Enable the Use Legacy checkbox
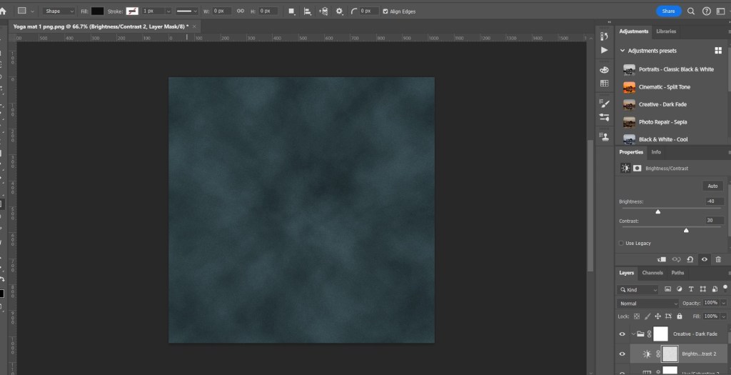Viewport: 731px width, 375px height. (x=621, y=244)
